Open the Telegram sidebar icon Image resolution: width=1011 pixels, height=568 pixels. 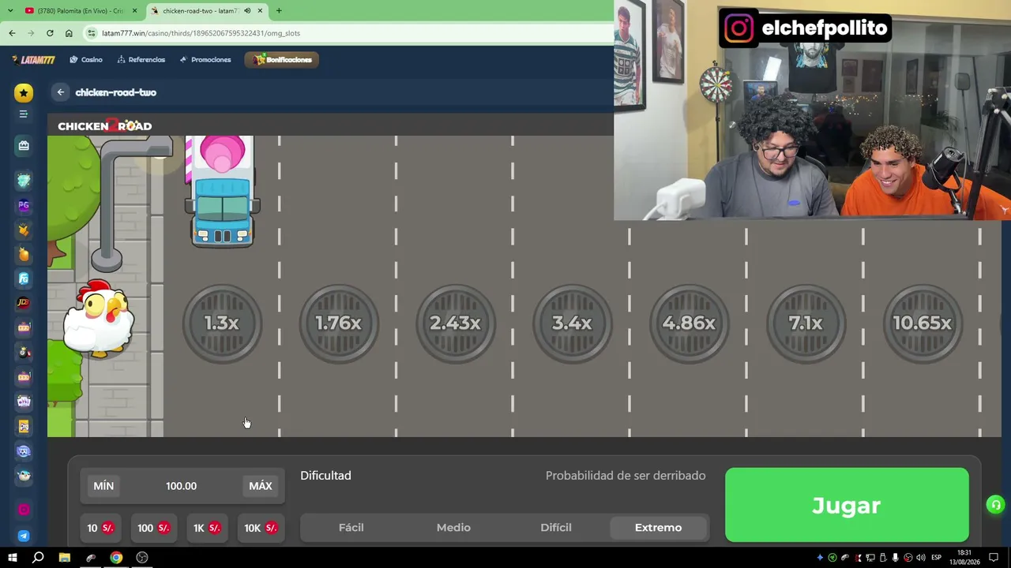pyautogui.click(x=24, y=536)
